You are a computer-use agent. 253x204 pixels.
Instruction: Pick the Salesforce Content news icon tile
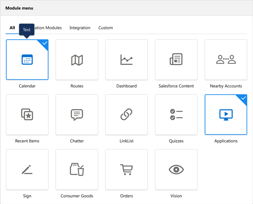tap(176, 60)
